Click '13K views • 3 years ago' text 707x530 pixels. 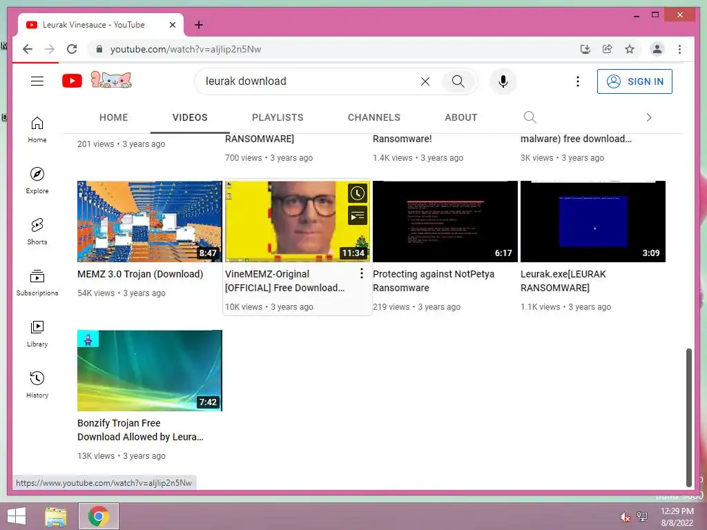pyautogui.click(x=122, y=455)
